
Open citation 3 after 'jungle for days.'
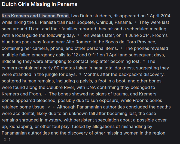pos(80,74)
